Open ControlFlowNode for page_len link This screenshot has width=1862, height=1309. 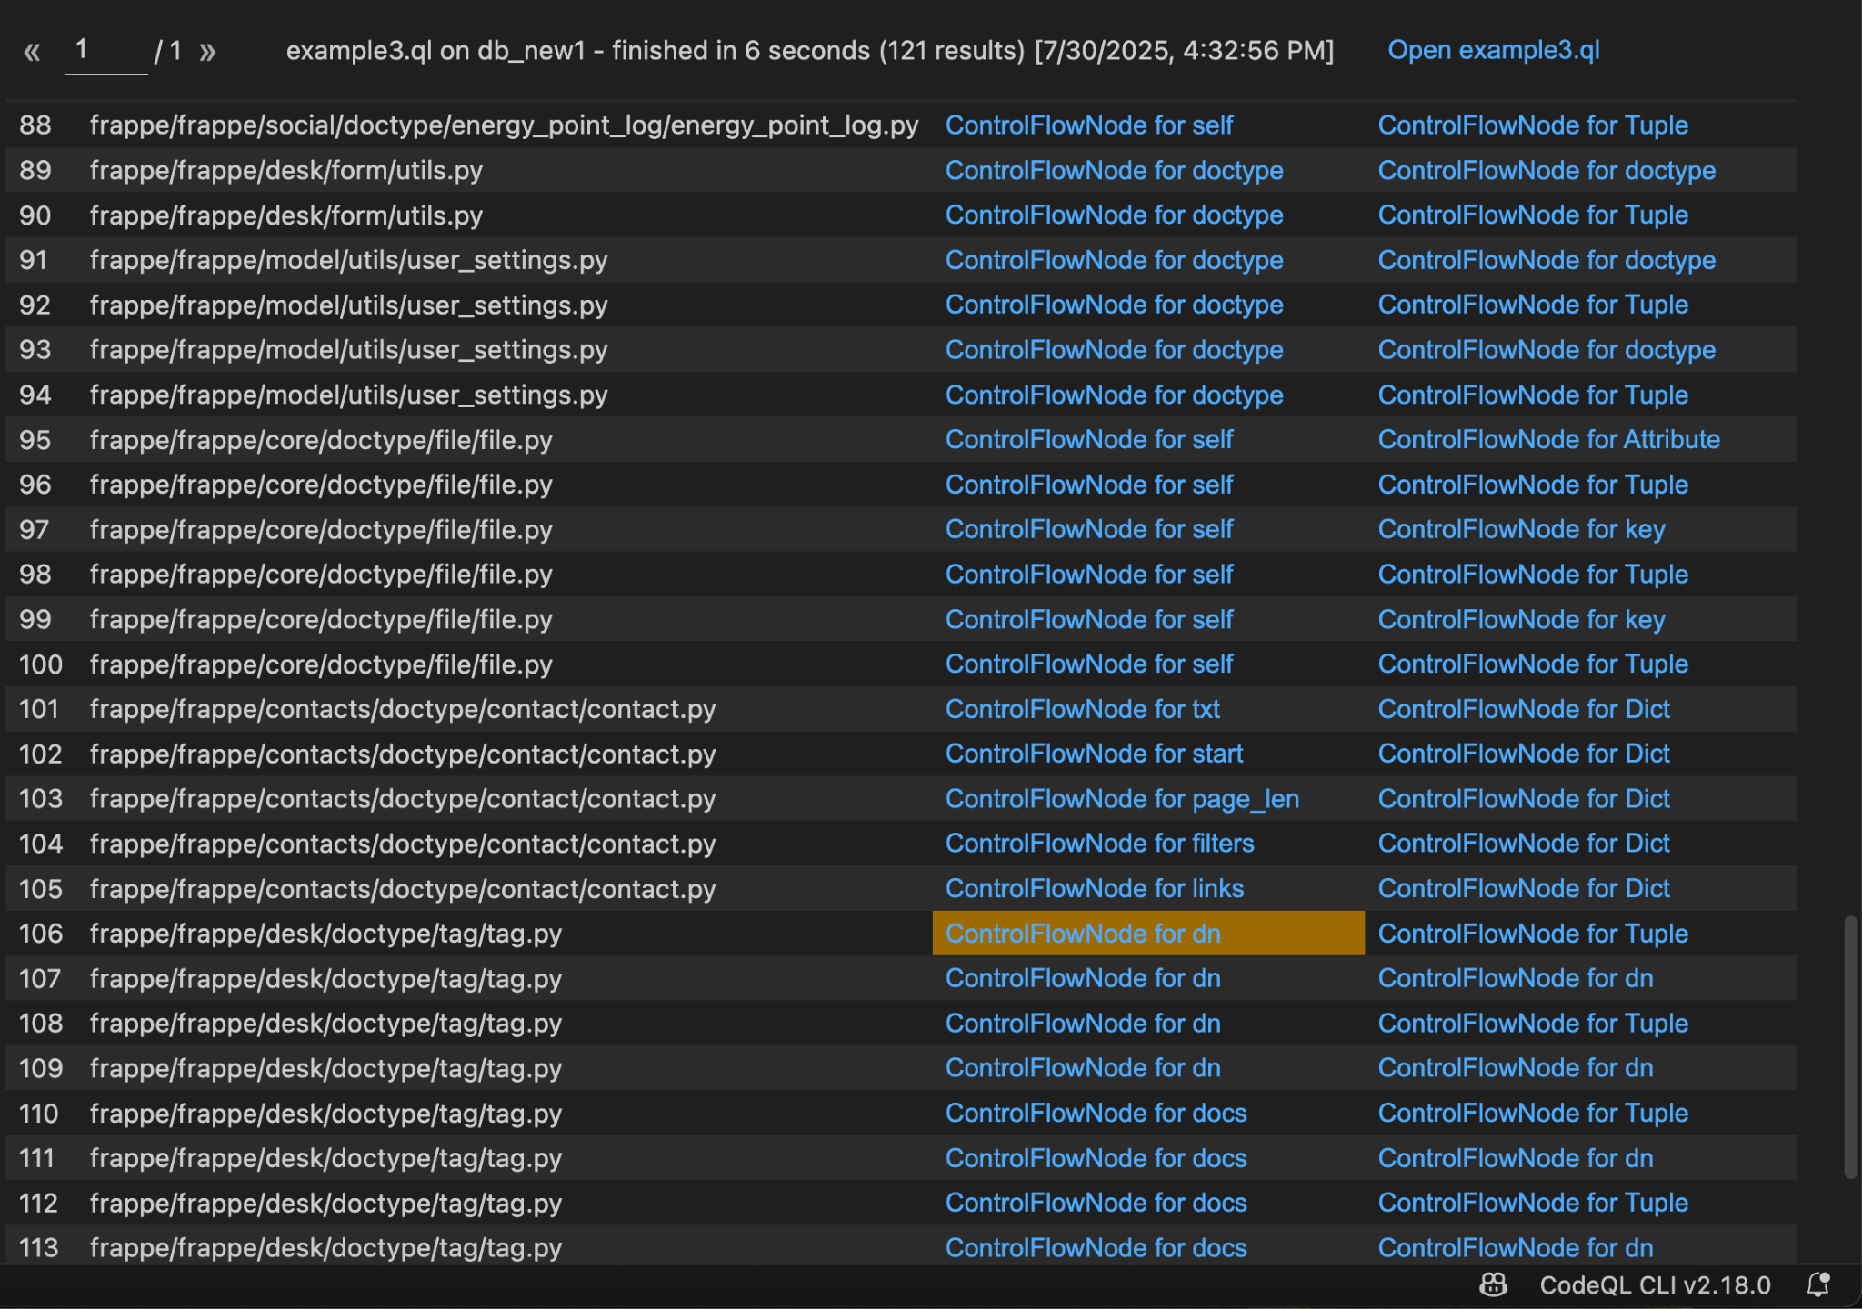(x=1121, y=799)
